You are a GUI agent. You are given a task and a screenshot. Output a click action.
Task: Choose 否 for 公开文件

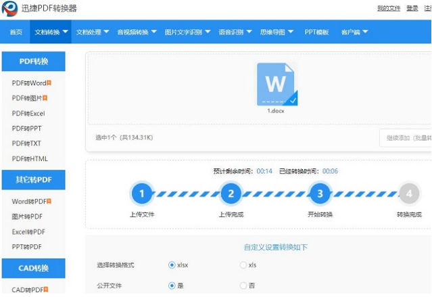click(243, 285)
